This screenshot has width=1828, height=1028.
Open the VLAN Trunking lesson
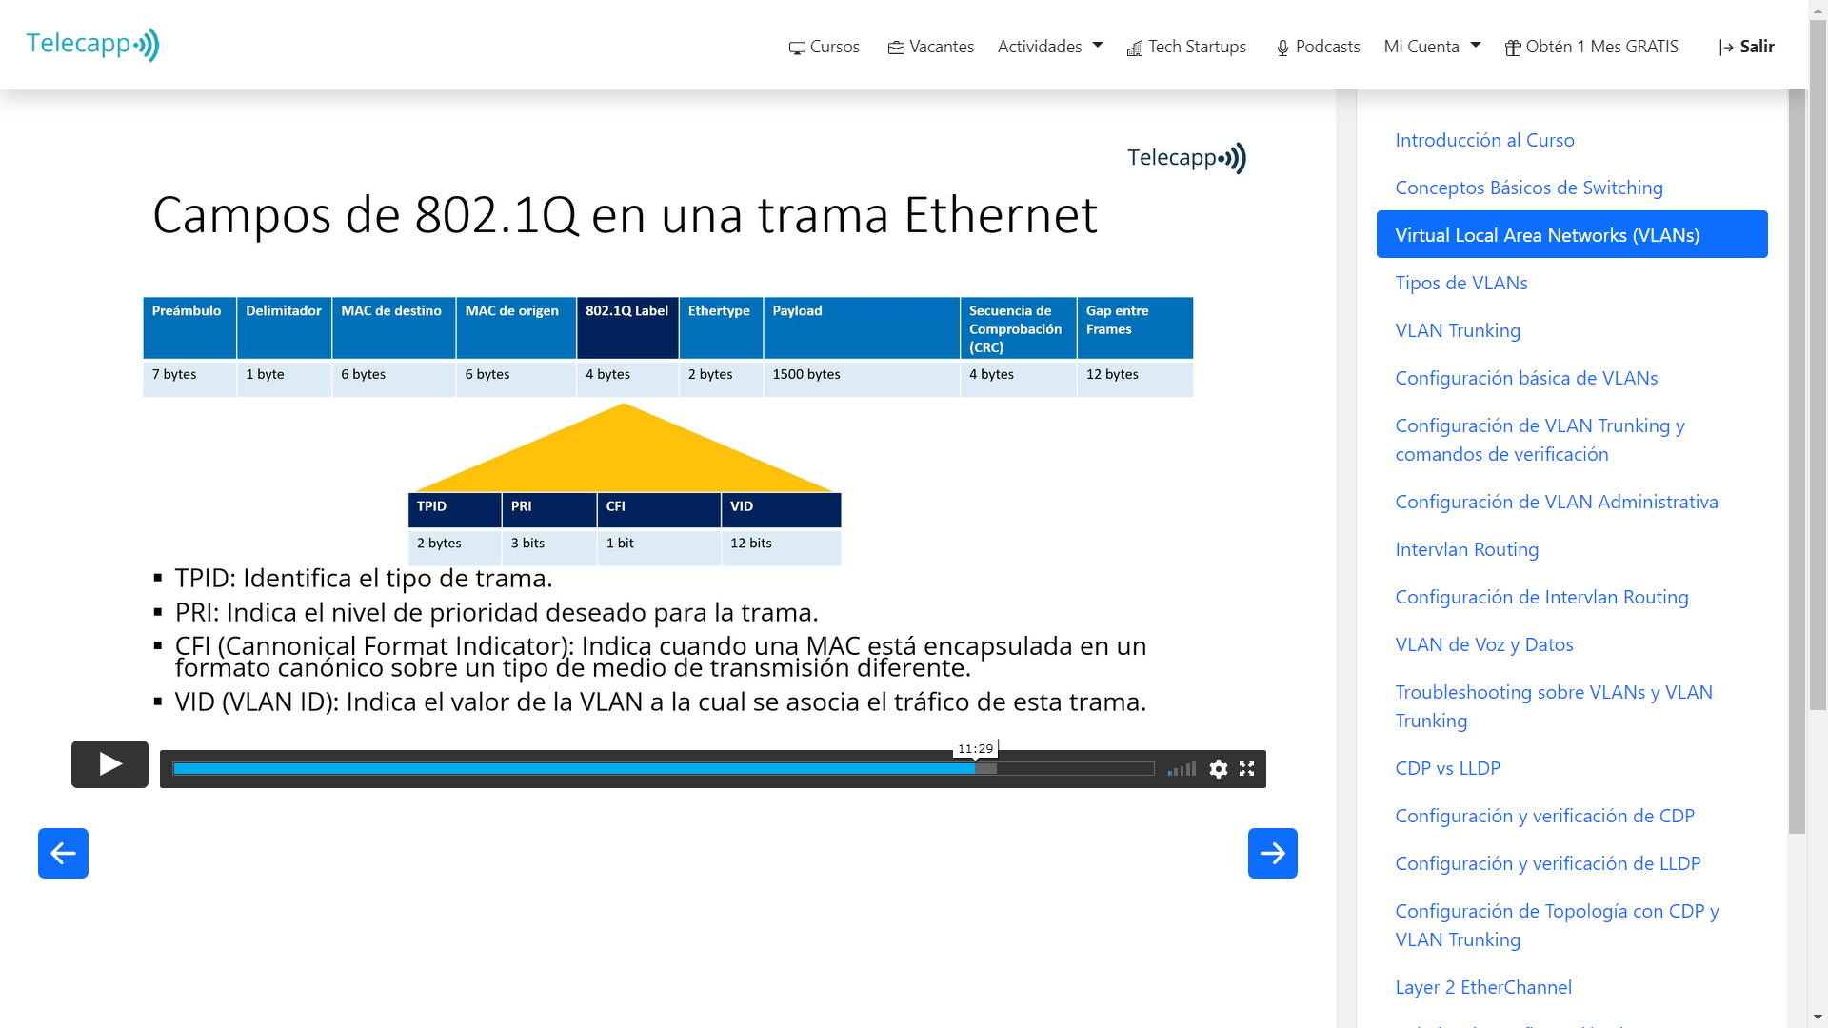[x=1458, y=330]
